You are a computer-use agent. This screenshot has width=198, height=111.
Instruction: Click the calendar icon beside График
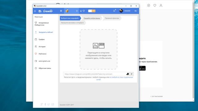[36, 39]
